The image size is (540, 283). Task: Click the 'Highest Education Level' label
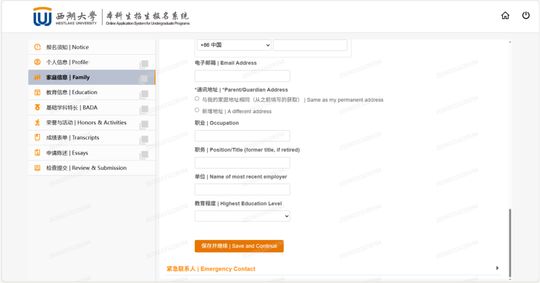click(251, 203)
